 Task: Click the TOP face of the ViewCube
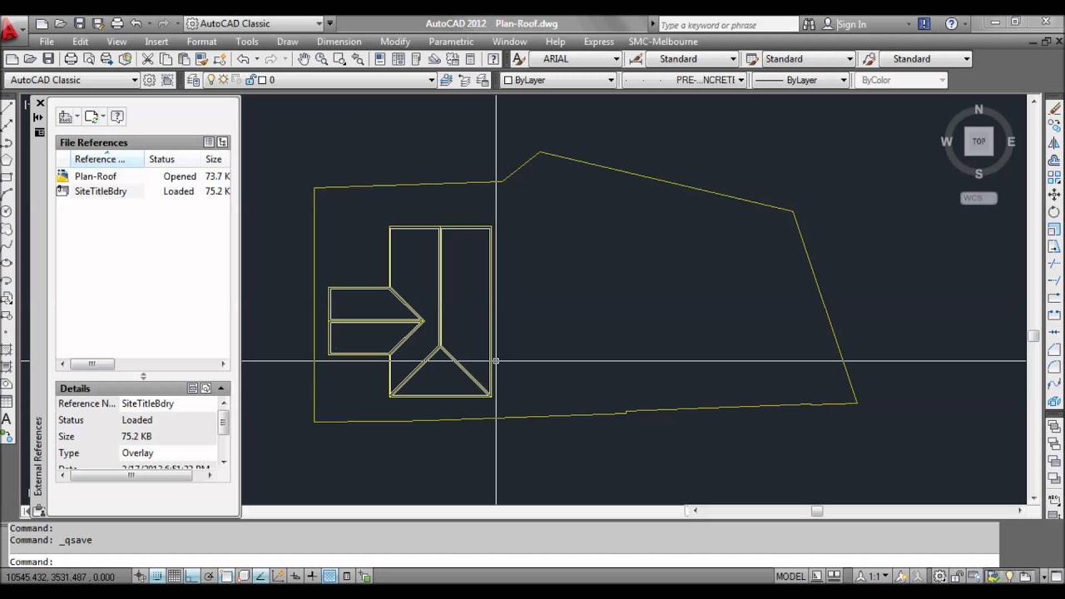coord(978,141)
